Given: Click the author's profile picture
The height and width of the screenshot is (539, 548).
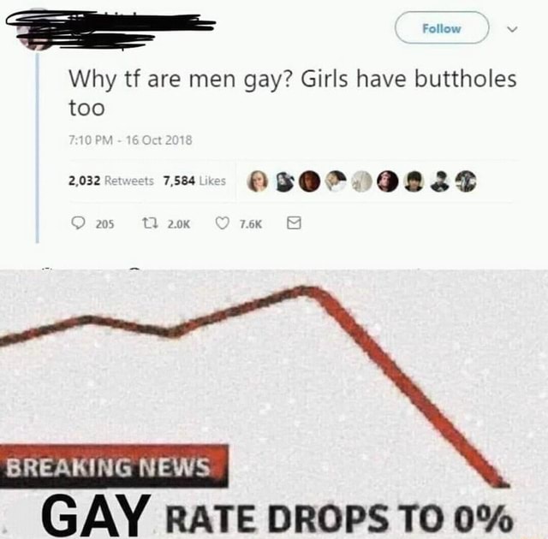Looking at the screenshot, I should pyautogui.click(x=35, y=33).
